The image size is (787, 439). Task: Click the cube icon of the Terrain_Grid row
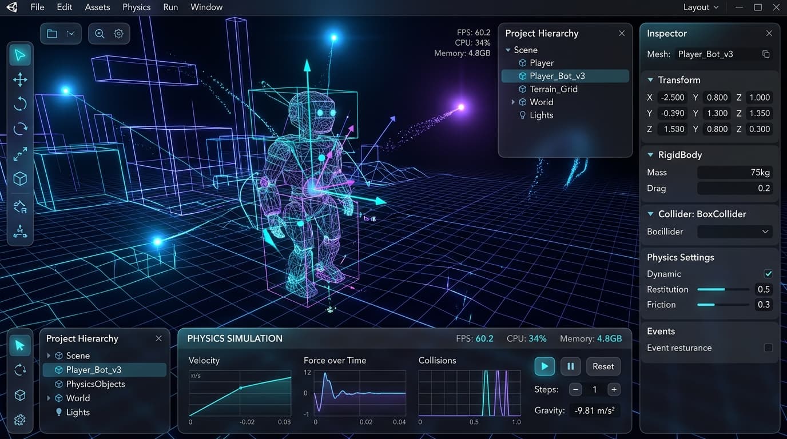[522, 89]
